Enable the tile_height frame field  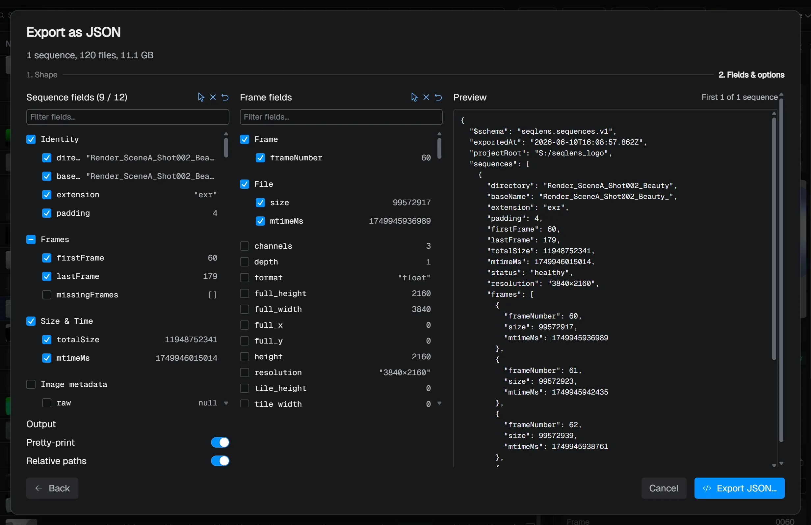pos(245,388)
